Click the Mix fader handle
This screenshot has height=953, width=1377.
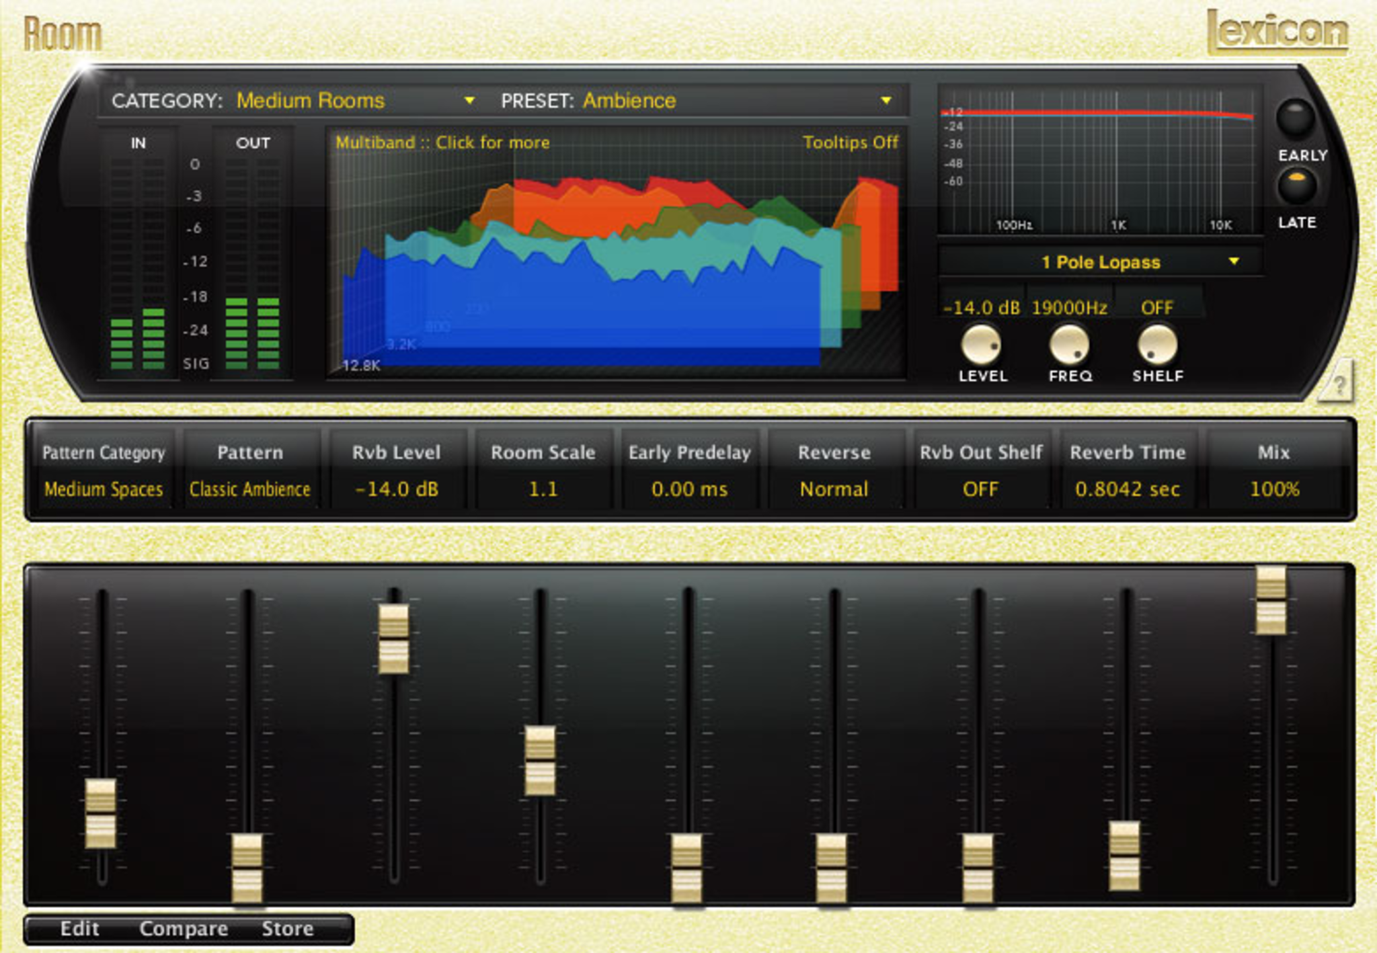[x=1271, y=600]
